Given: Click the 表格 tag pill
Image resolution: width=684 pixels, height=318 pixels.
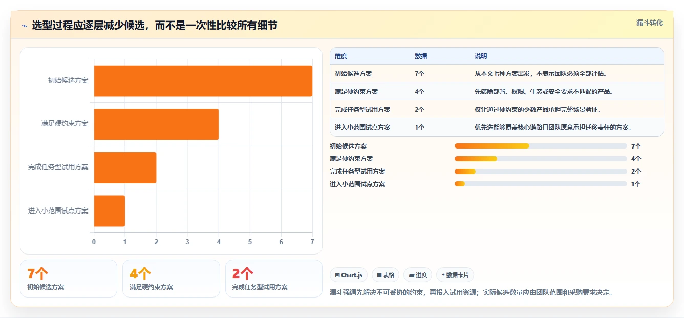Looking at the screenshot, I should coord(386,275).
